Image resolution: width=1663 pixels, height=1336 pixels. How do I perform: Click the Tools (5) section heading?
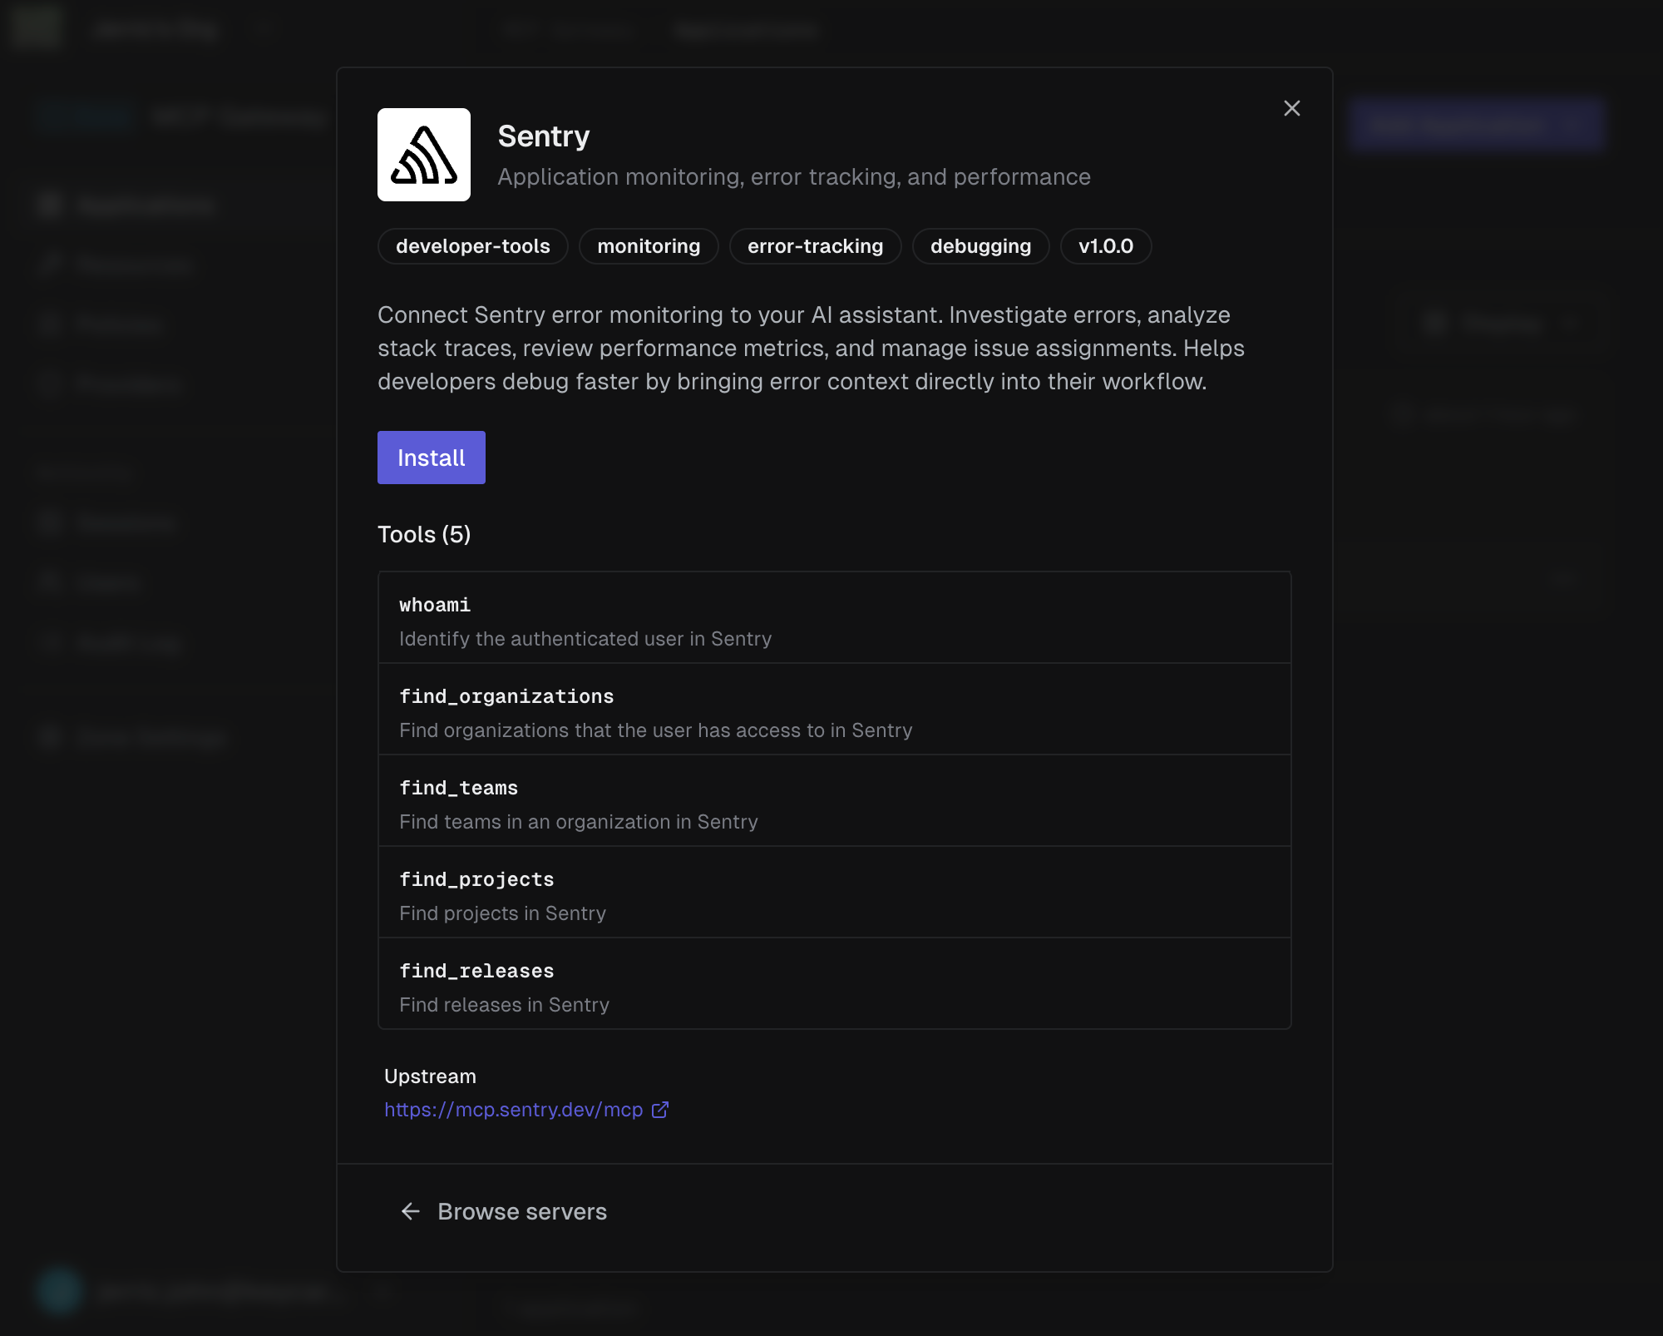tap(424, 534)
